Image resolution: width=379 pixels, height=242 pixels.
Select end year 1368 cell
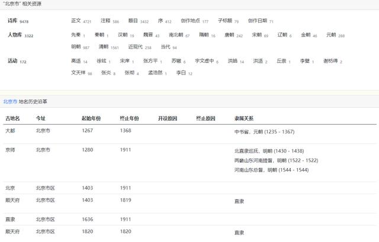126,131
